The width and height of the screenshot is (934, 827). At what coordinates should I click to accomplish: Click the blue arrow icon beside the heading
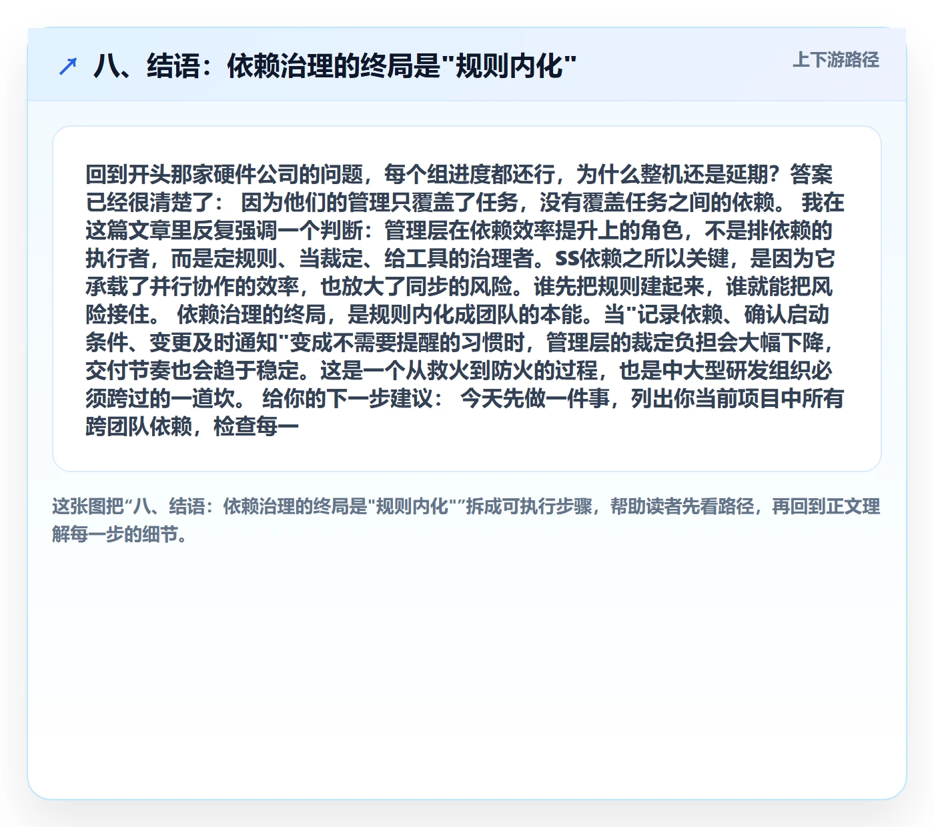(x=68, y=66)
